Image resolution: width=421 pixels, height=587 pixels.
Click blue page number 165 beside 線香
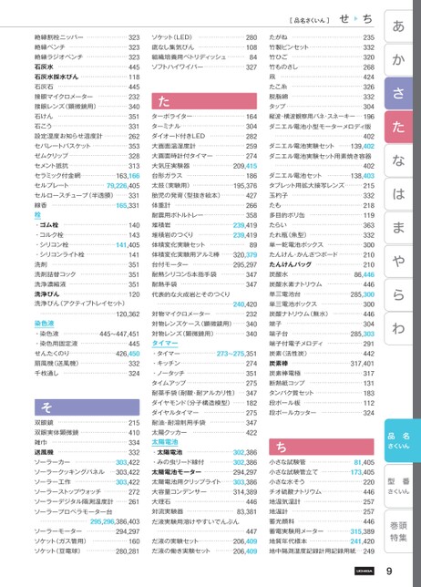coord(121,205)
